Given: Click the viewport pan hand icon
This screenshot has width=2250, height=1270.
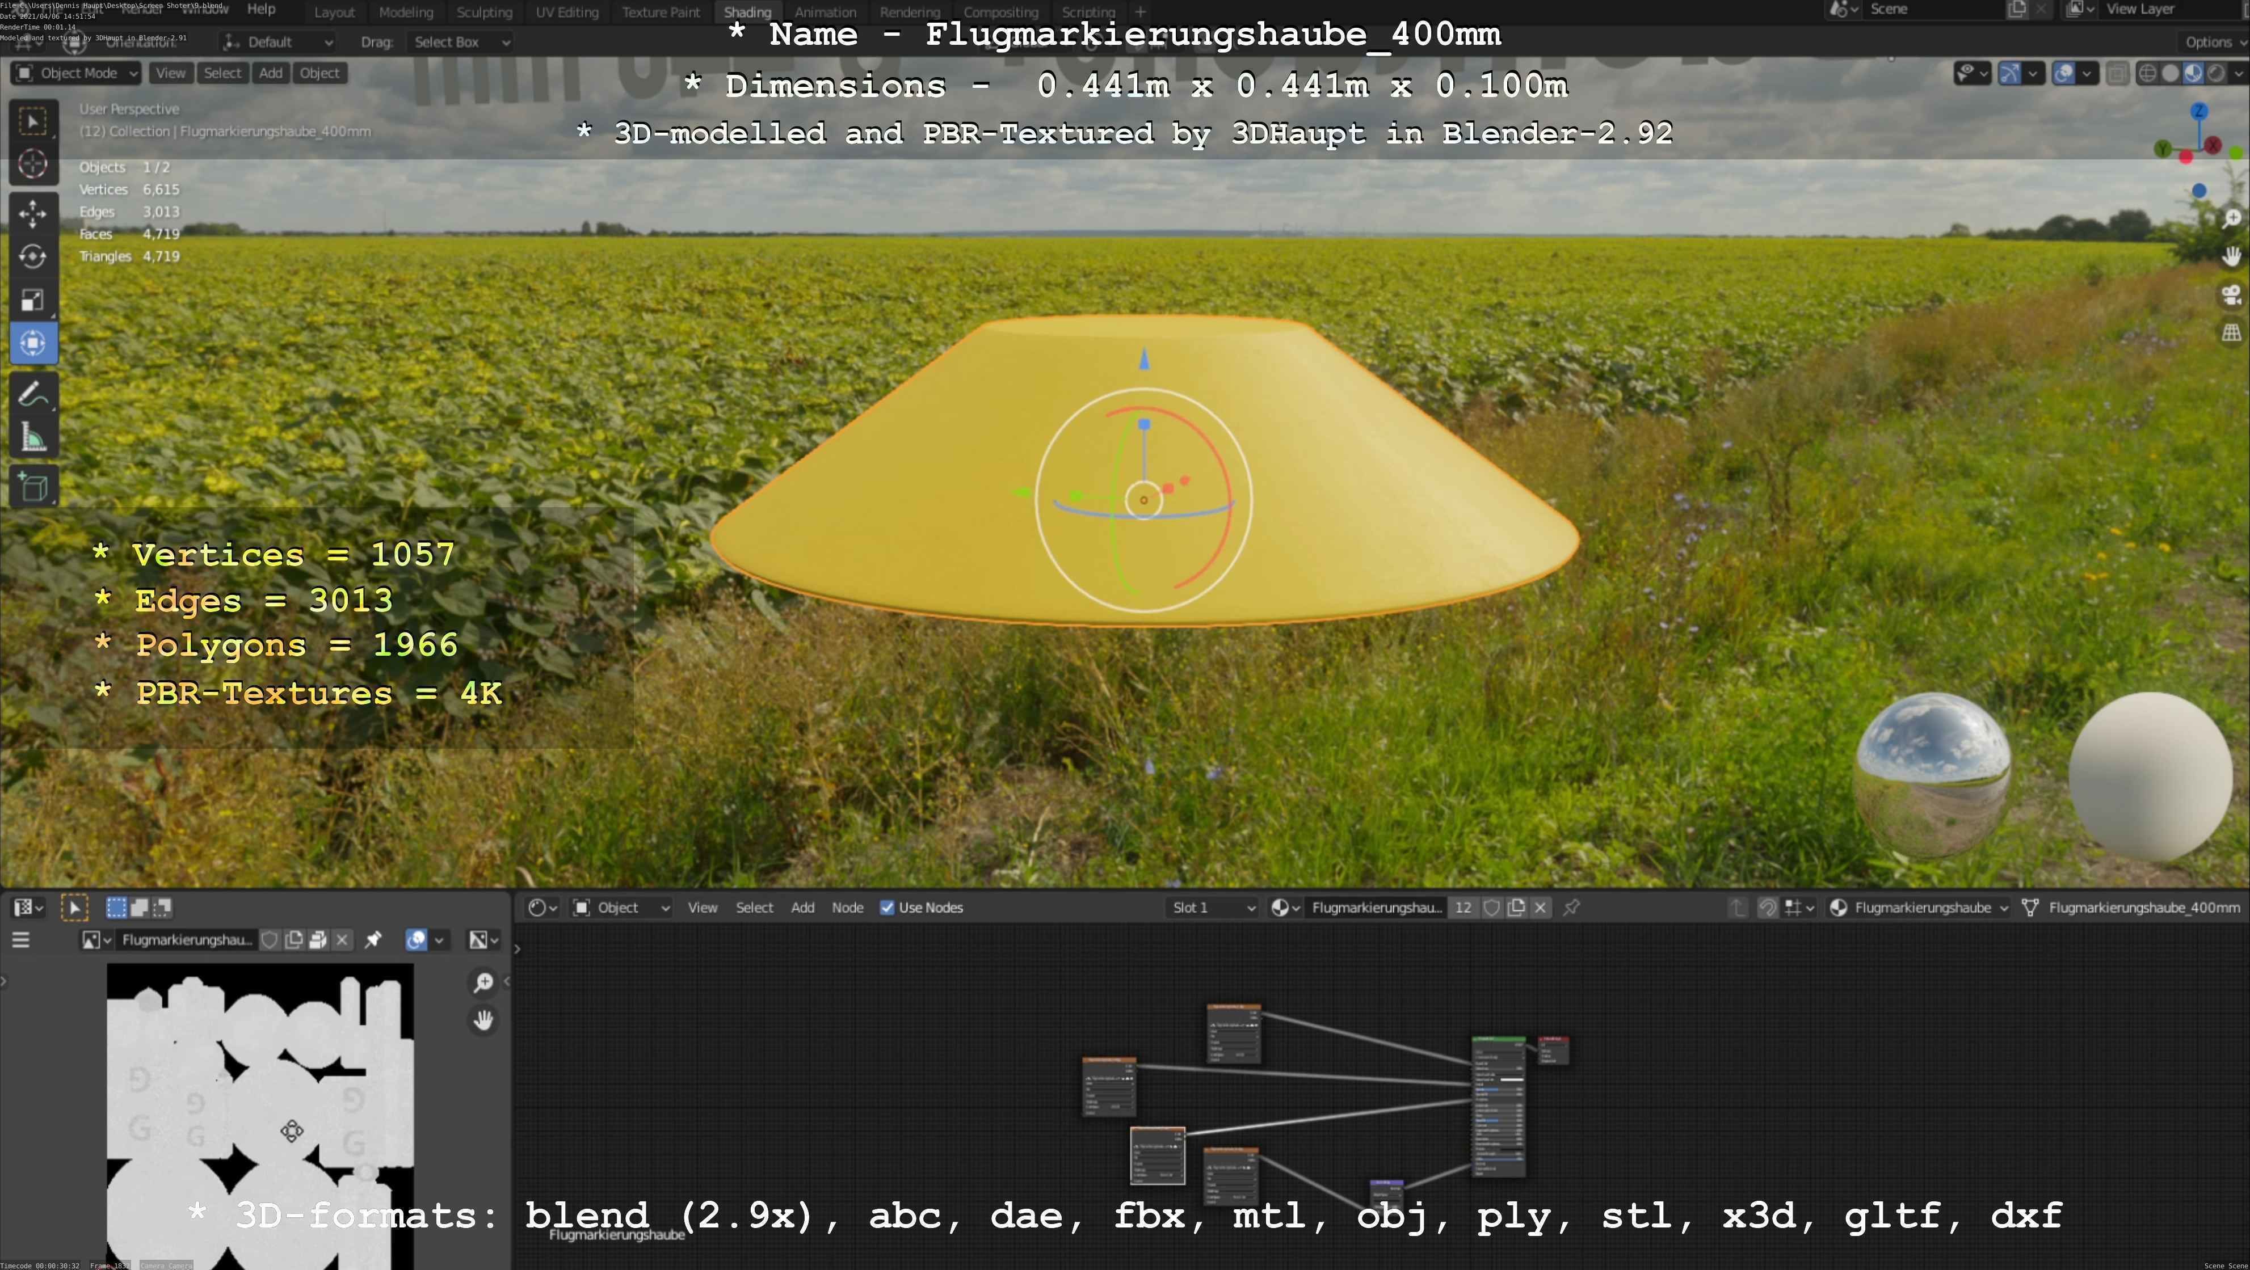Looking at the screenshot, I should 2232,256.
